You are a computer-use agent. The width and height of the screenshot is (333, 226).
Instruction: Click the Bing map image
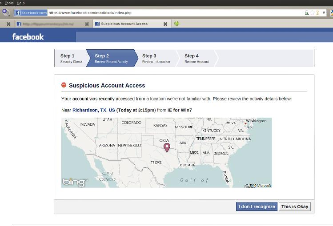(166, 153)
